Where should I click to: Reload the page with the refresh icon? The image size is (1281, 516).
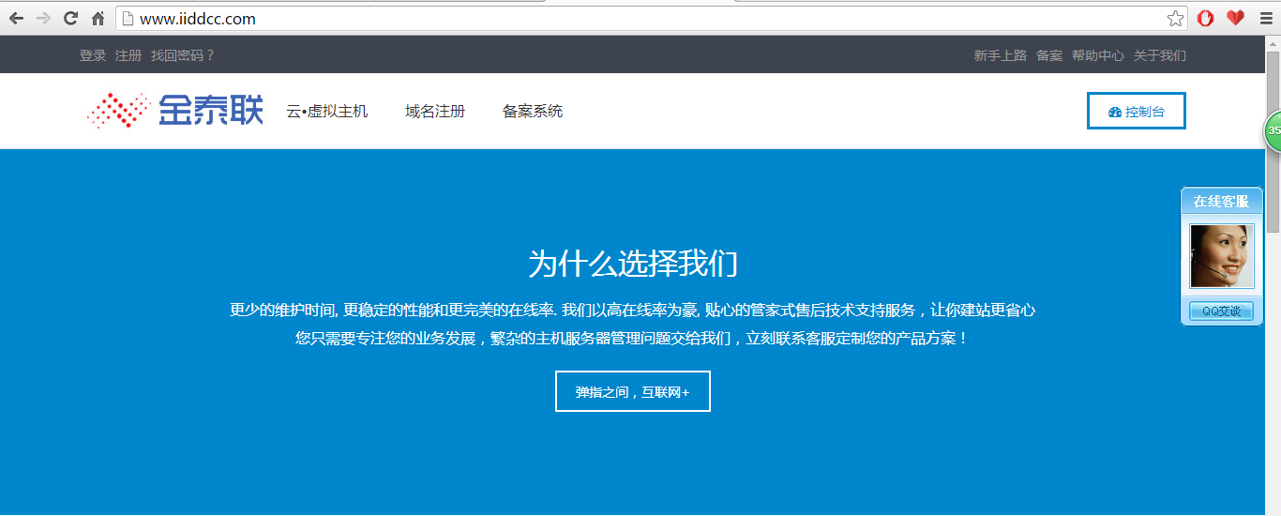70,19
